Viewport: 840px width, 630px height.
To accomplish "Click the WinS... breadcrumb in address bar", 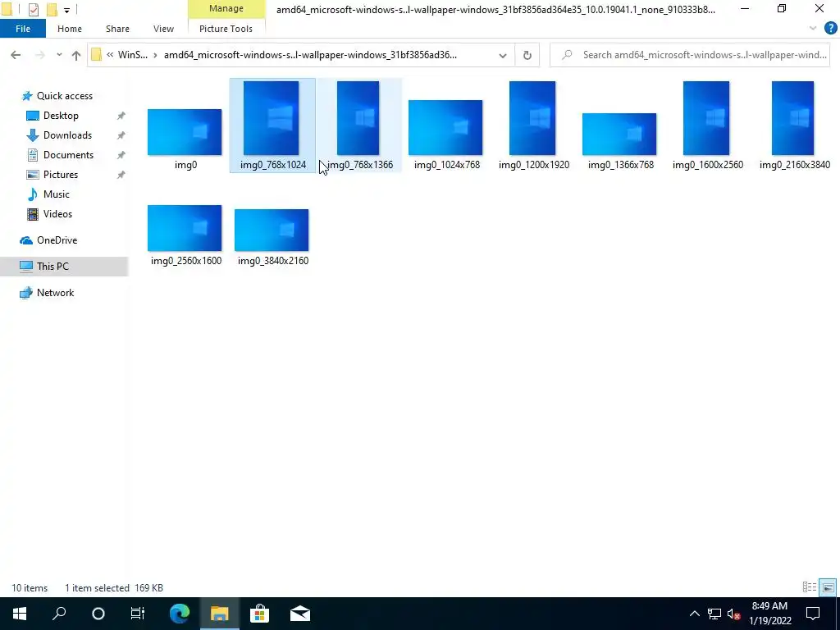I will click(133, 55).
